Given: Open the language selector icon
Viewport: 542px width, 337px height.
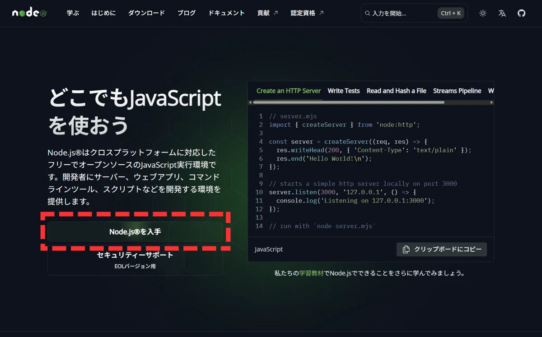Looking at the screenshot, I should pos(502,14).
